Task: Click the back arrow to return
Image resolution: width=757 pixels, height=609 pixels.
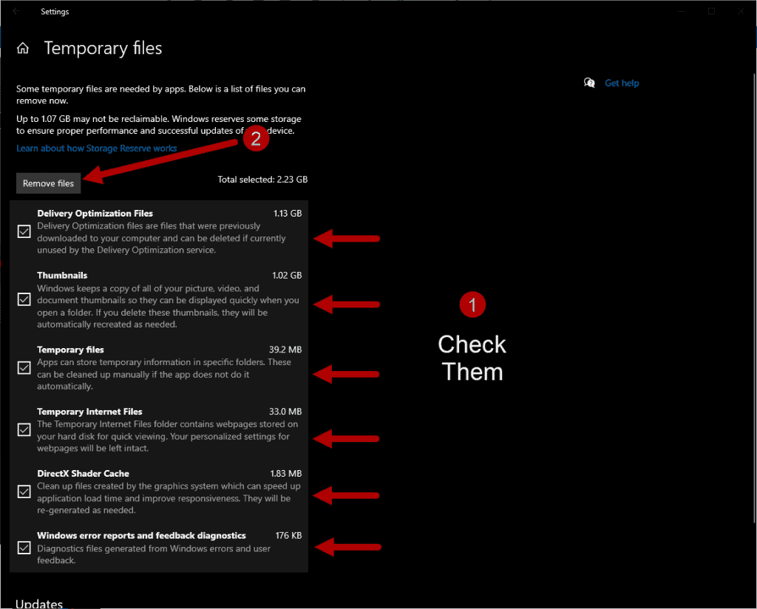Action: pos(15,11)
